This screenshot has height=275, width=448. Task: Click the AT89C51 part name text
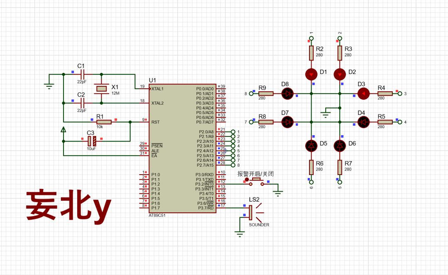[157, 215]
